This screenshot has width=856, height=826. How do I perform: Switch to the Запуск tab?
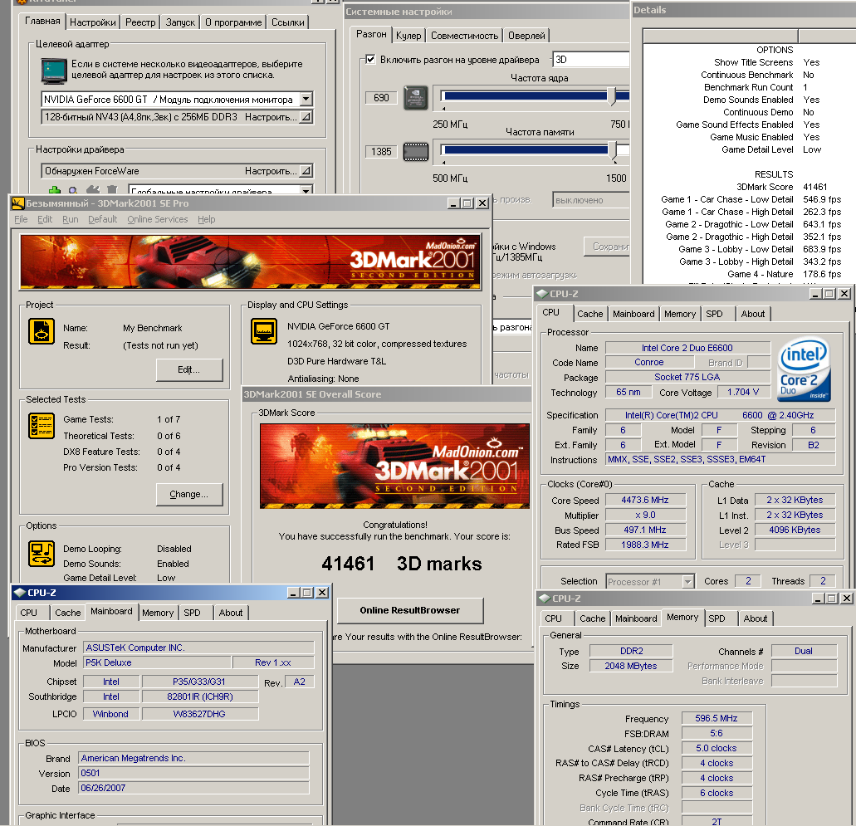tap(180, 22)
